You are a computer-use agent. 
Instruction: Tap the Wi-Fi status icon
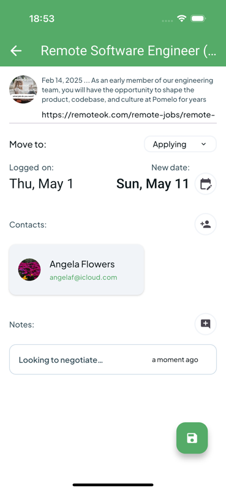[182, 18]
